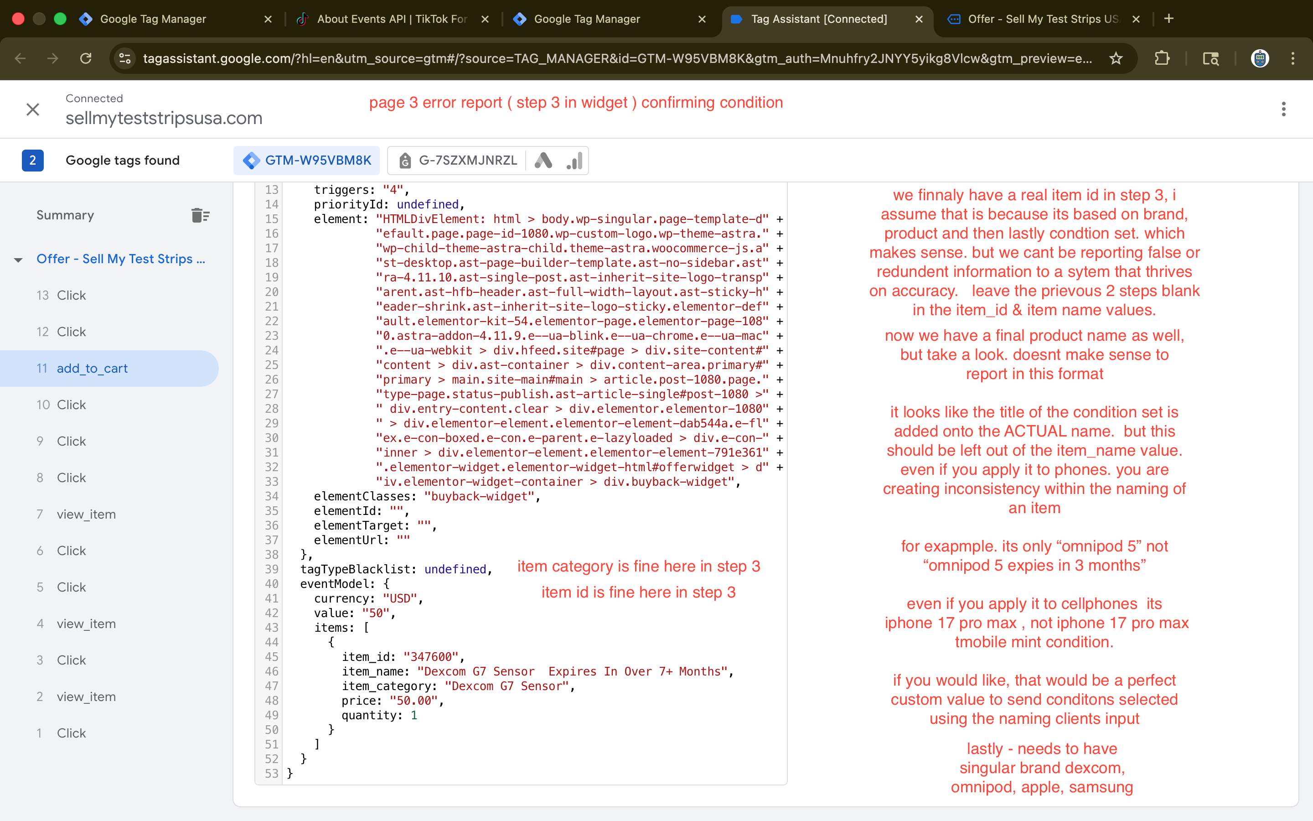Close the Tag Assistant debug session X
1313x821 pixels.
coord(33,109)
